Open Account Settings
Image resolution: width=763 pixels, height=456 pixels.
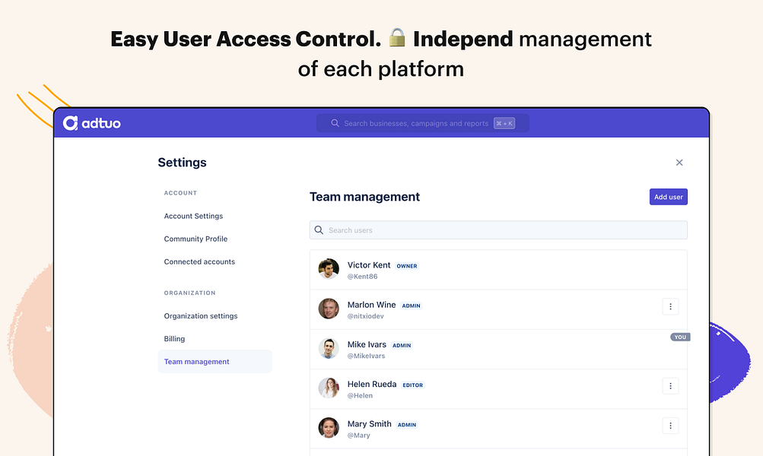point(193,216)
